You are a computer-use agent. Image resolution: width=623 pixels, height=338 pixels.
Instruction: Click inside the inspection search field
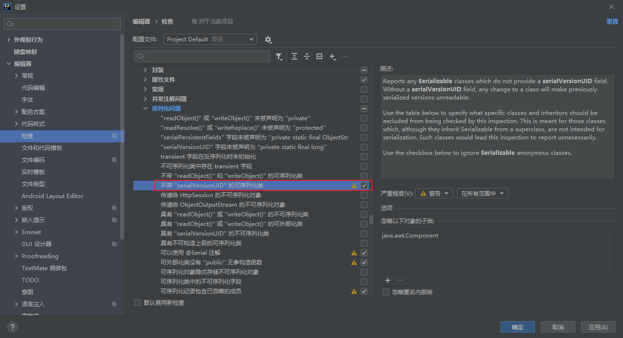(x=202, y=56)
